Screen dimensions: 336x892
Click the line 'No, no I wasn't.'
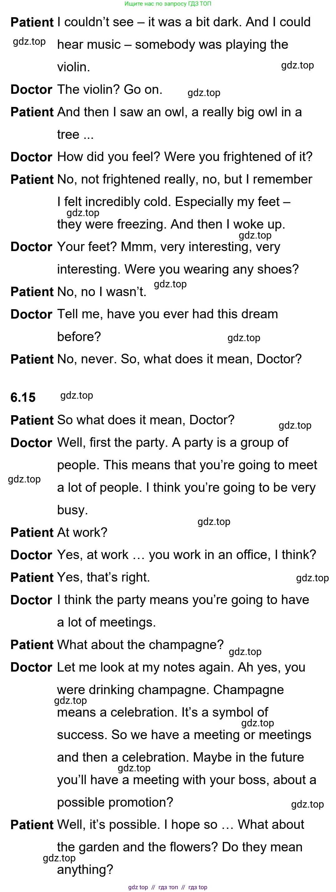pyautogui.click(x=102, y=292)
